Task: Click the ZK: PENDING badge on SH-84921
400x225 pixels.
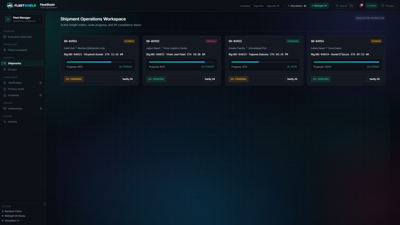Action: pos(74,79)
